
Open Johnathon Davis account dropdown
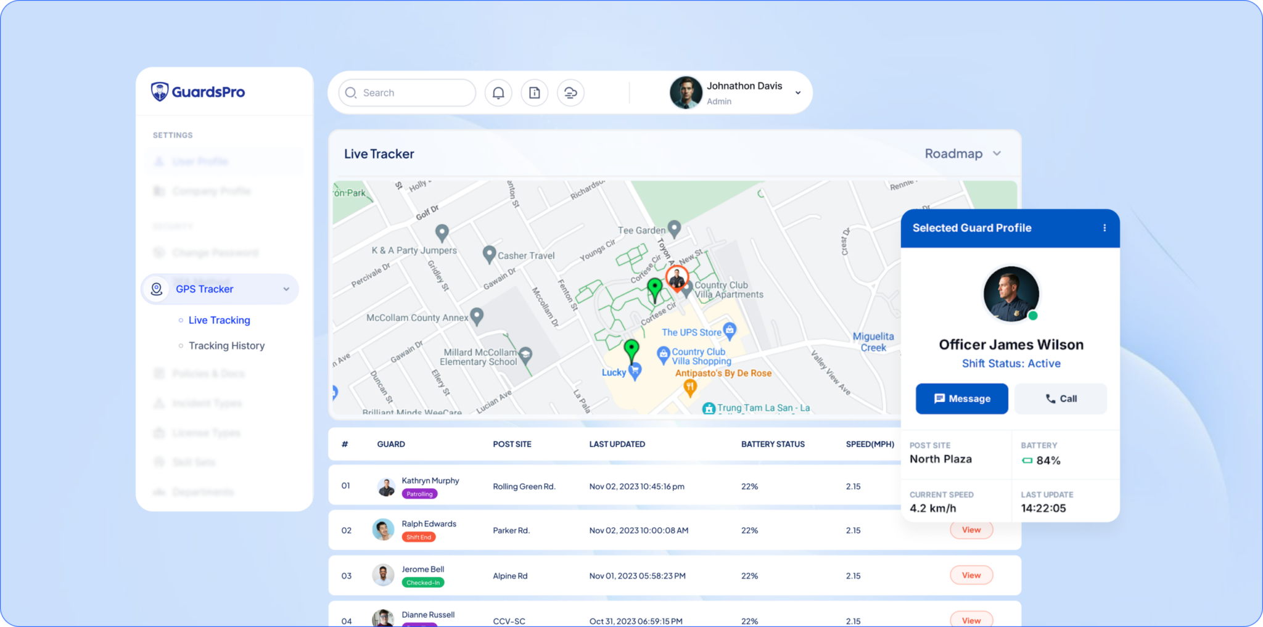point(797,93)
